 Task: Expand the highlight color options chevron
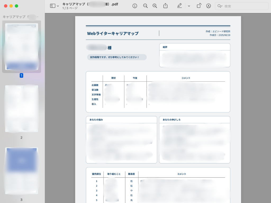tap(189, 6)
